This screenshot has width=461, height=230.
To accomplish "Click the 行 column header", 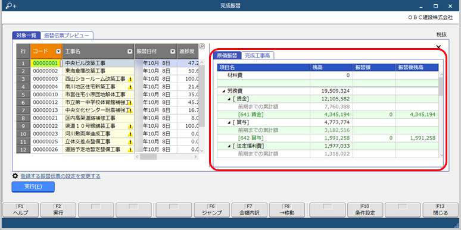I will pos(23,51).
